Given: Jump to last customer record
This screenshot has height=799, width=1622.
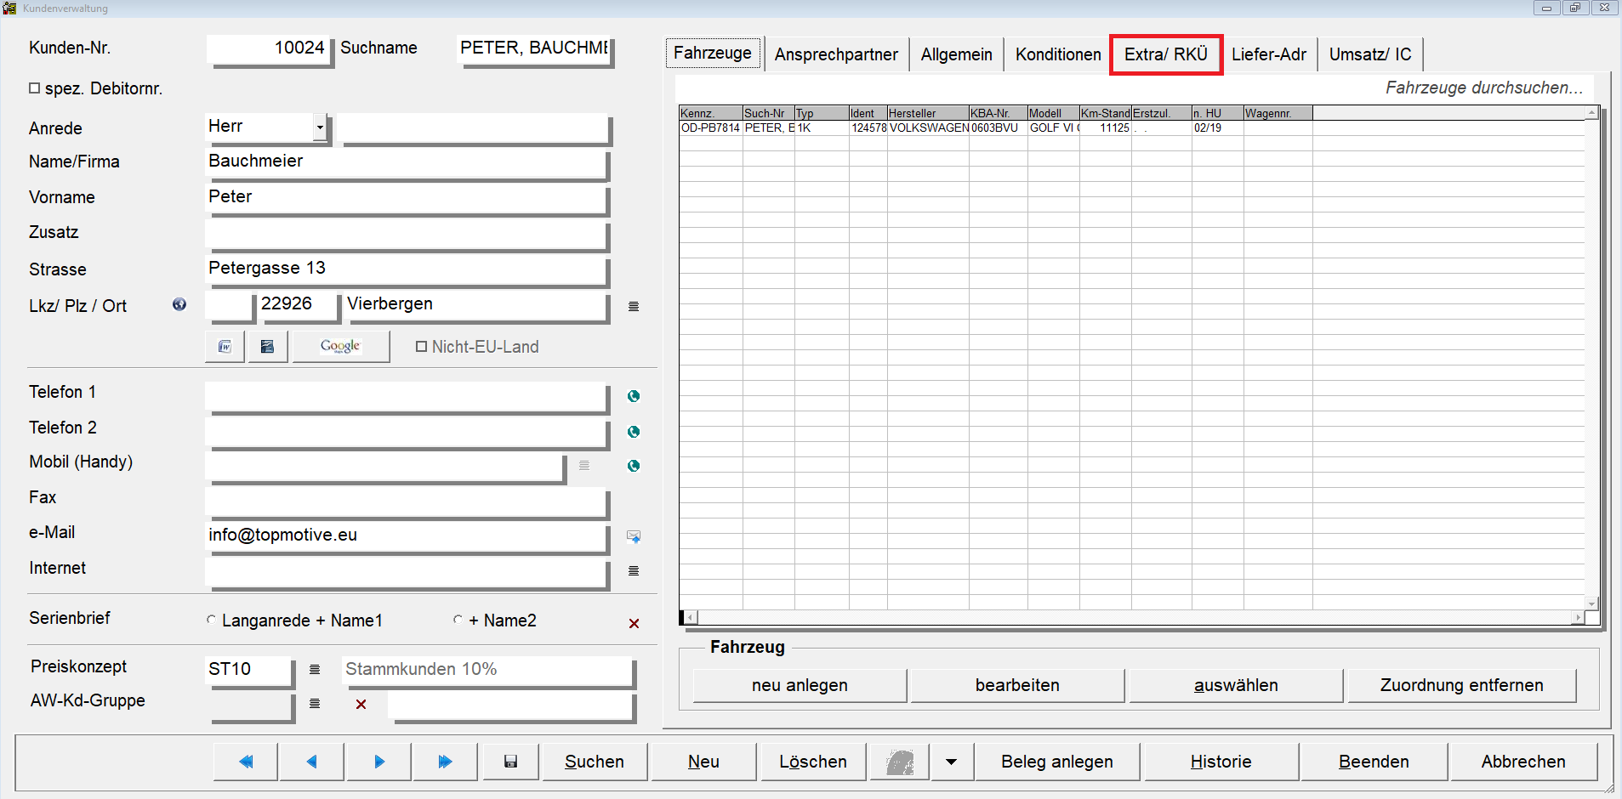Looking at the screenshot, I should click(445, 762).
